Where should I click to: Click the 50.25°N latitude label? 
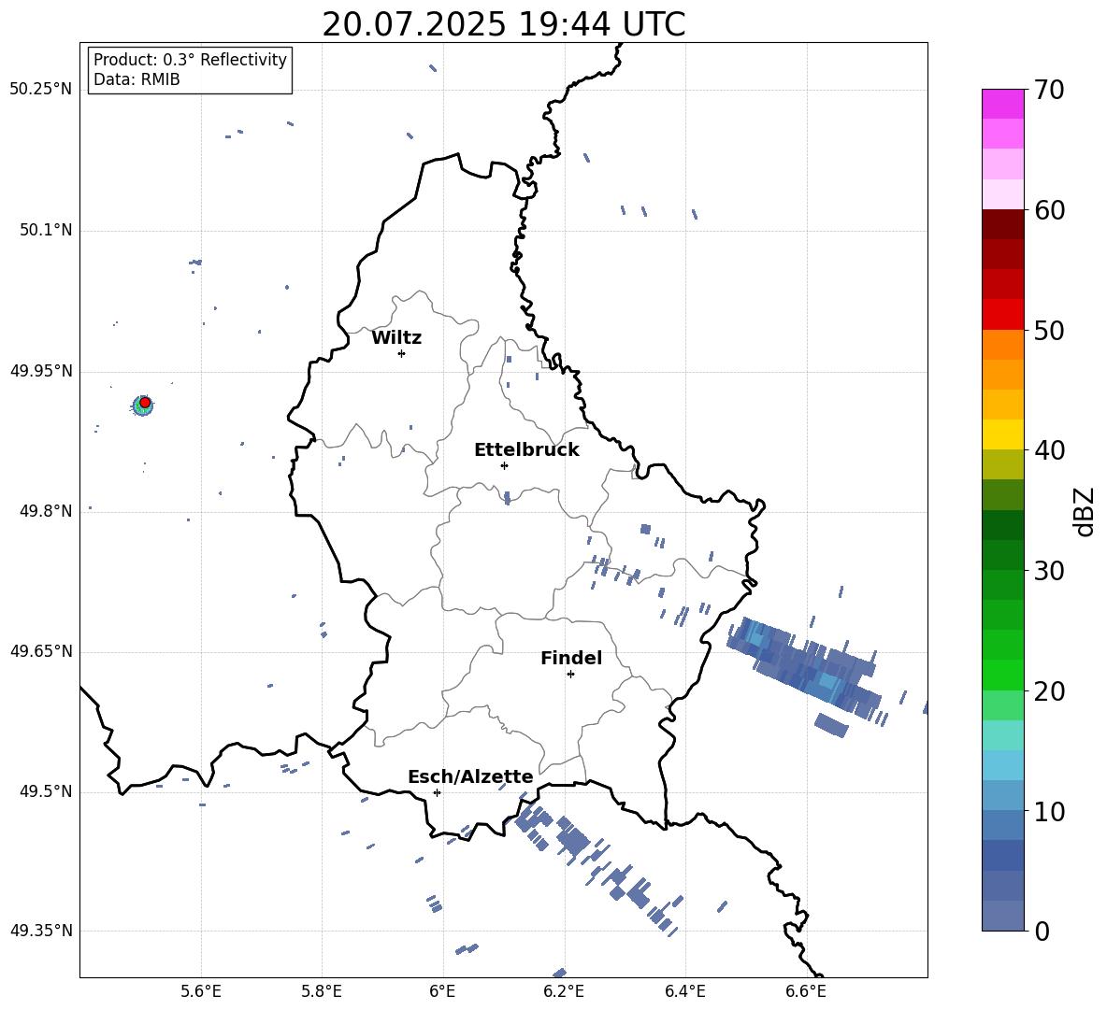pyautogui.click(x=41, y=90)
